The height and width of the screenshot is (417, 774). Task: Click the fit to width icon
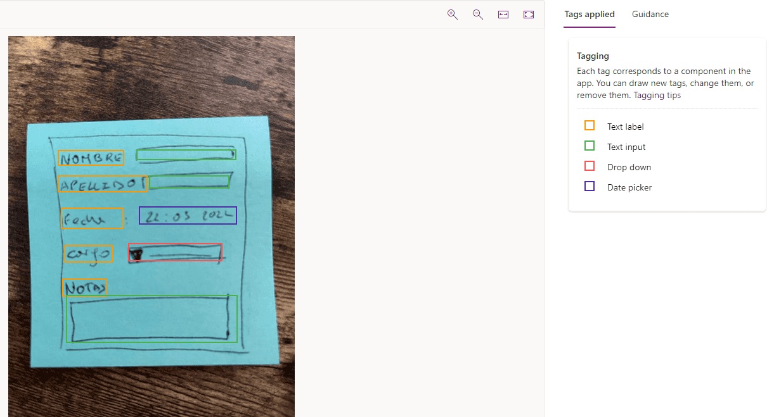click(x=503, y=15)
